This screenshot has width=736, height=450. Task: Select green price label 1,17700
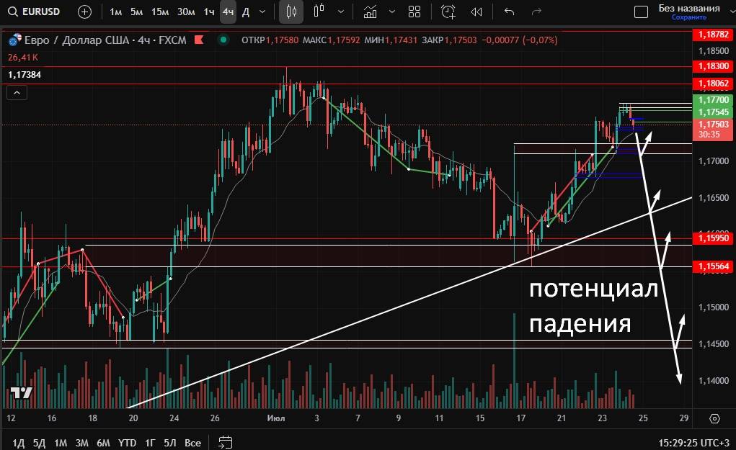click(713, 100)
